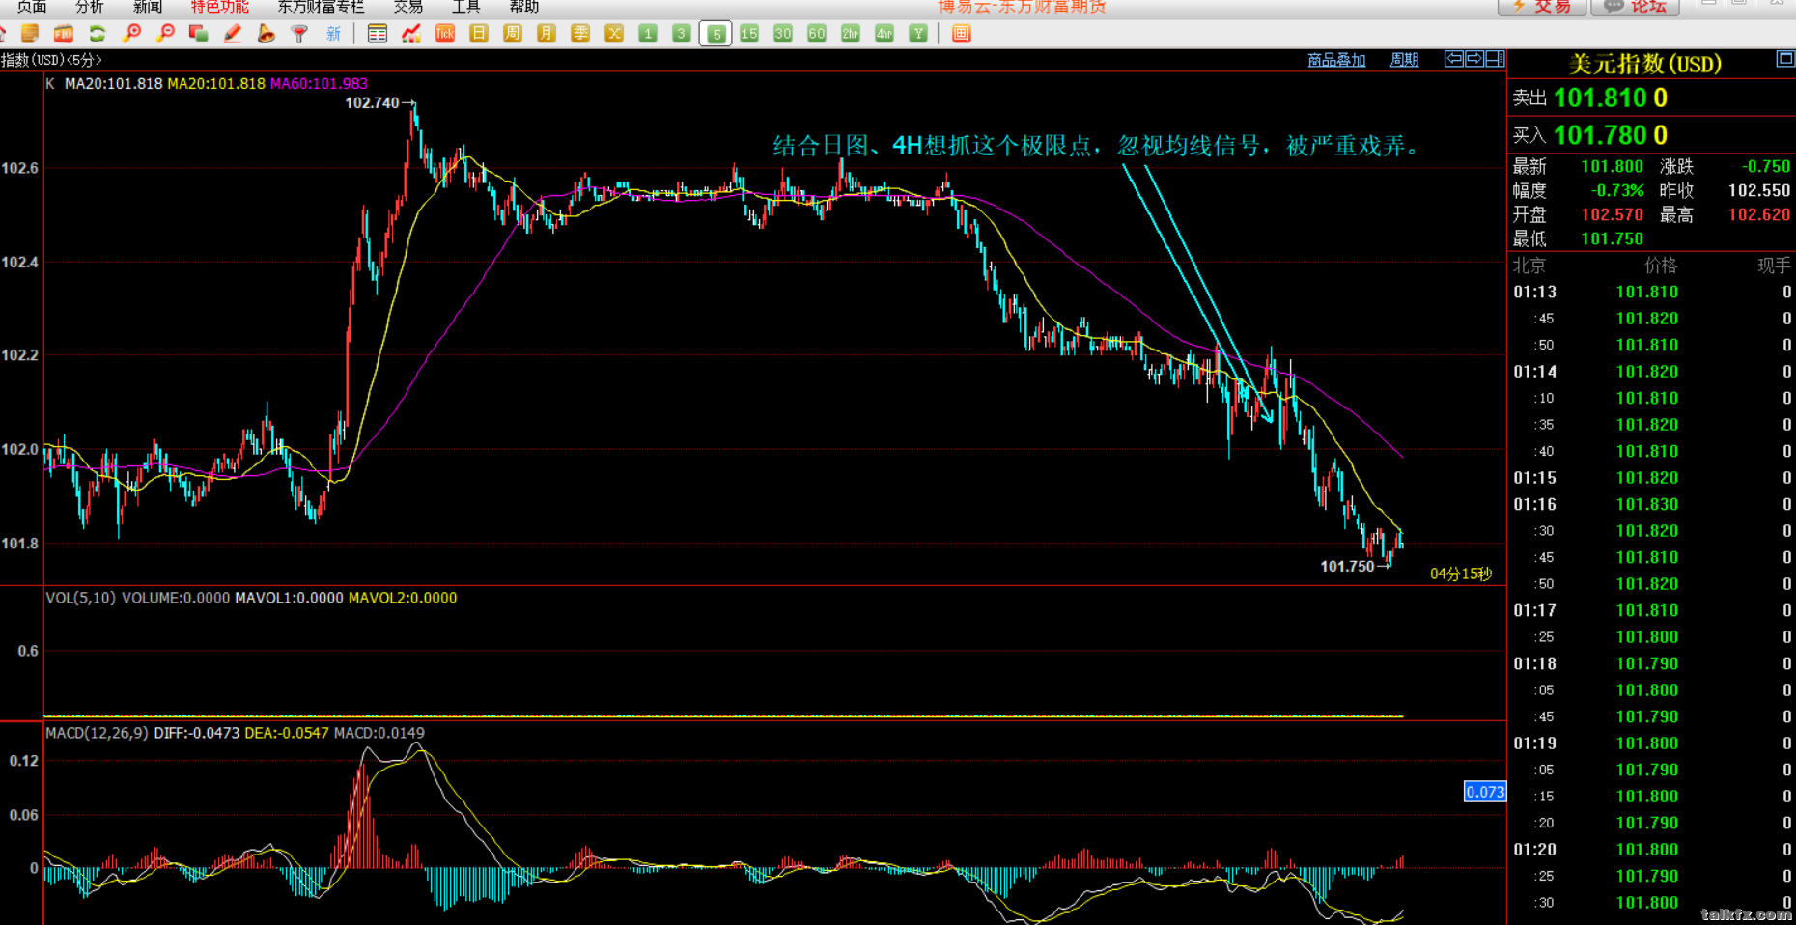
Task: Select the 3-minute period icon
Action: pyautogui.click(x=682, y=34)
